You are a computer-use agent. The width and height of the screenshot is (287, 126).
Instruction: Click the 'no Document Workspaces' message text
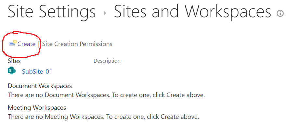[x=106, y=95]
